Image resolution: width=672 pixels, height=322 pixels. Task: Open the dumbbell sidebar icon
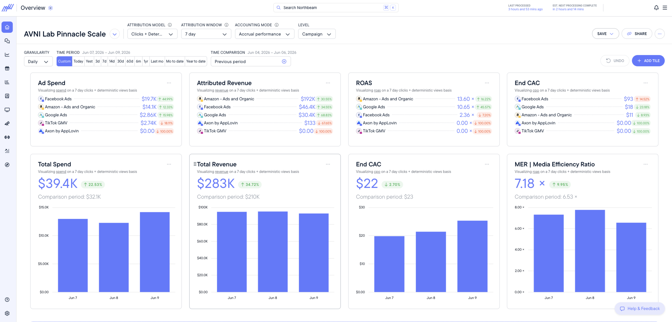coord(7,137)
